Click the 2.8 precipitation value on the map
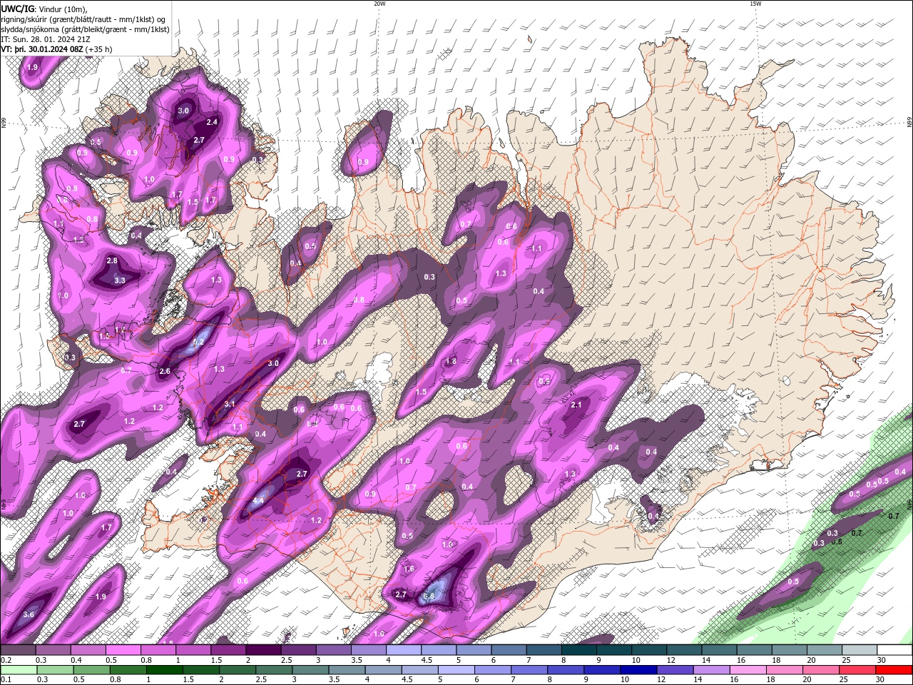Viewport: 913px width, 685px height. [x=112, y=260]
